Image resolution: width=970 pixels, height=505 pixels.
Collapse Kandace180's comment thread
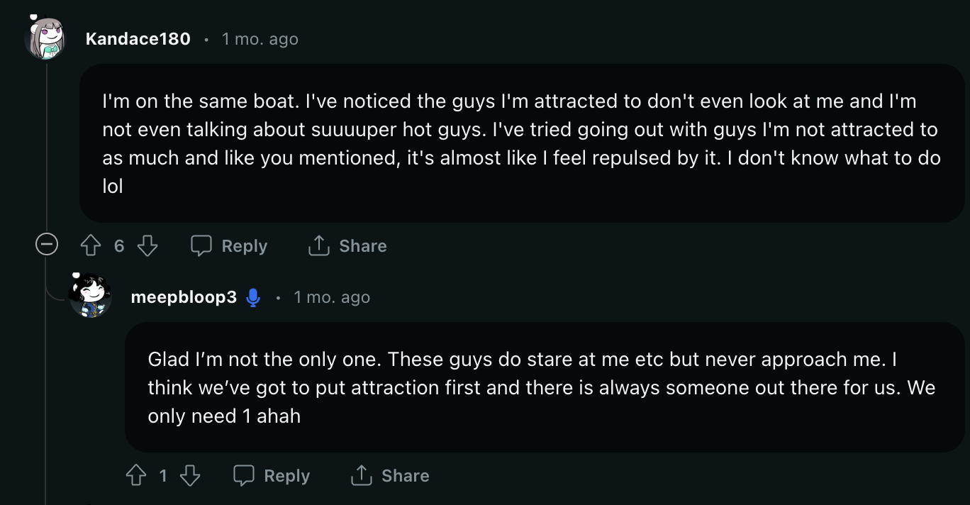pyautogui.click(x=47, y=245)
